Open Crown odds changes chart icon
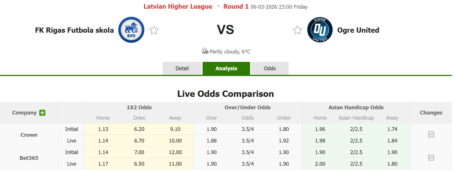 click(431, 134)
